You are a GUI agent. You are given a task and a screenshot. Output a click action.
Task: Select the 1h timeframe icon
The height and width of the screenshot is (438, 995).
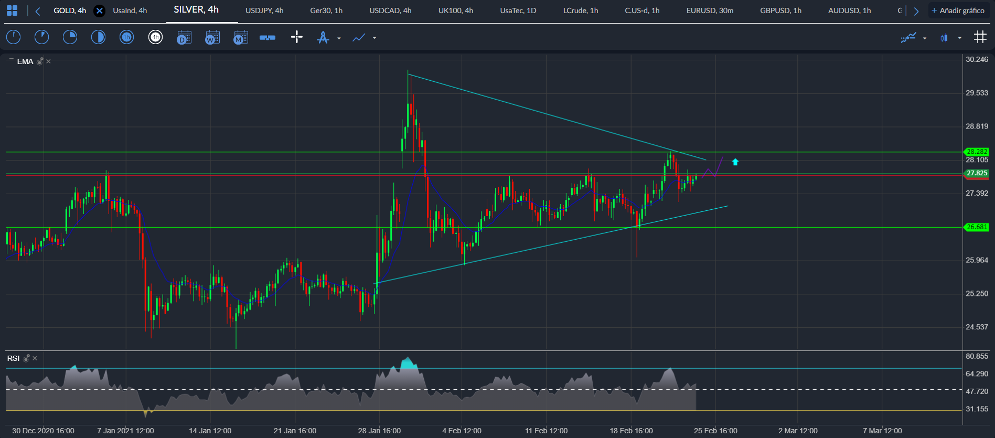coord(126,37)
